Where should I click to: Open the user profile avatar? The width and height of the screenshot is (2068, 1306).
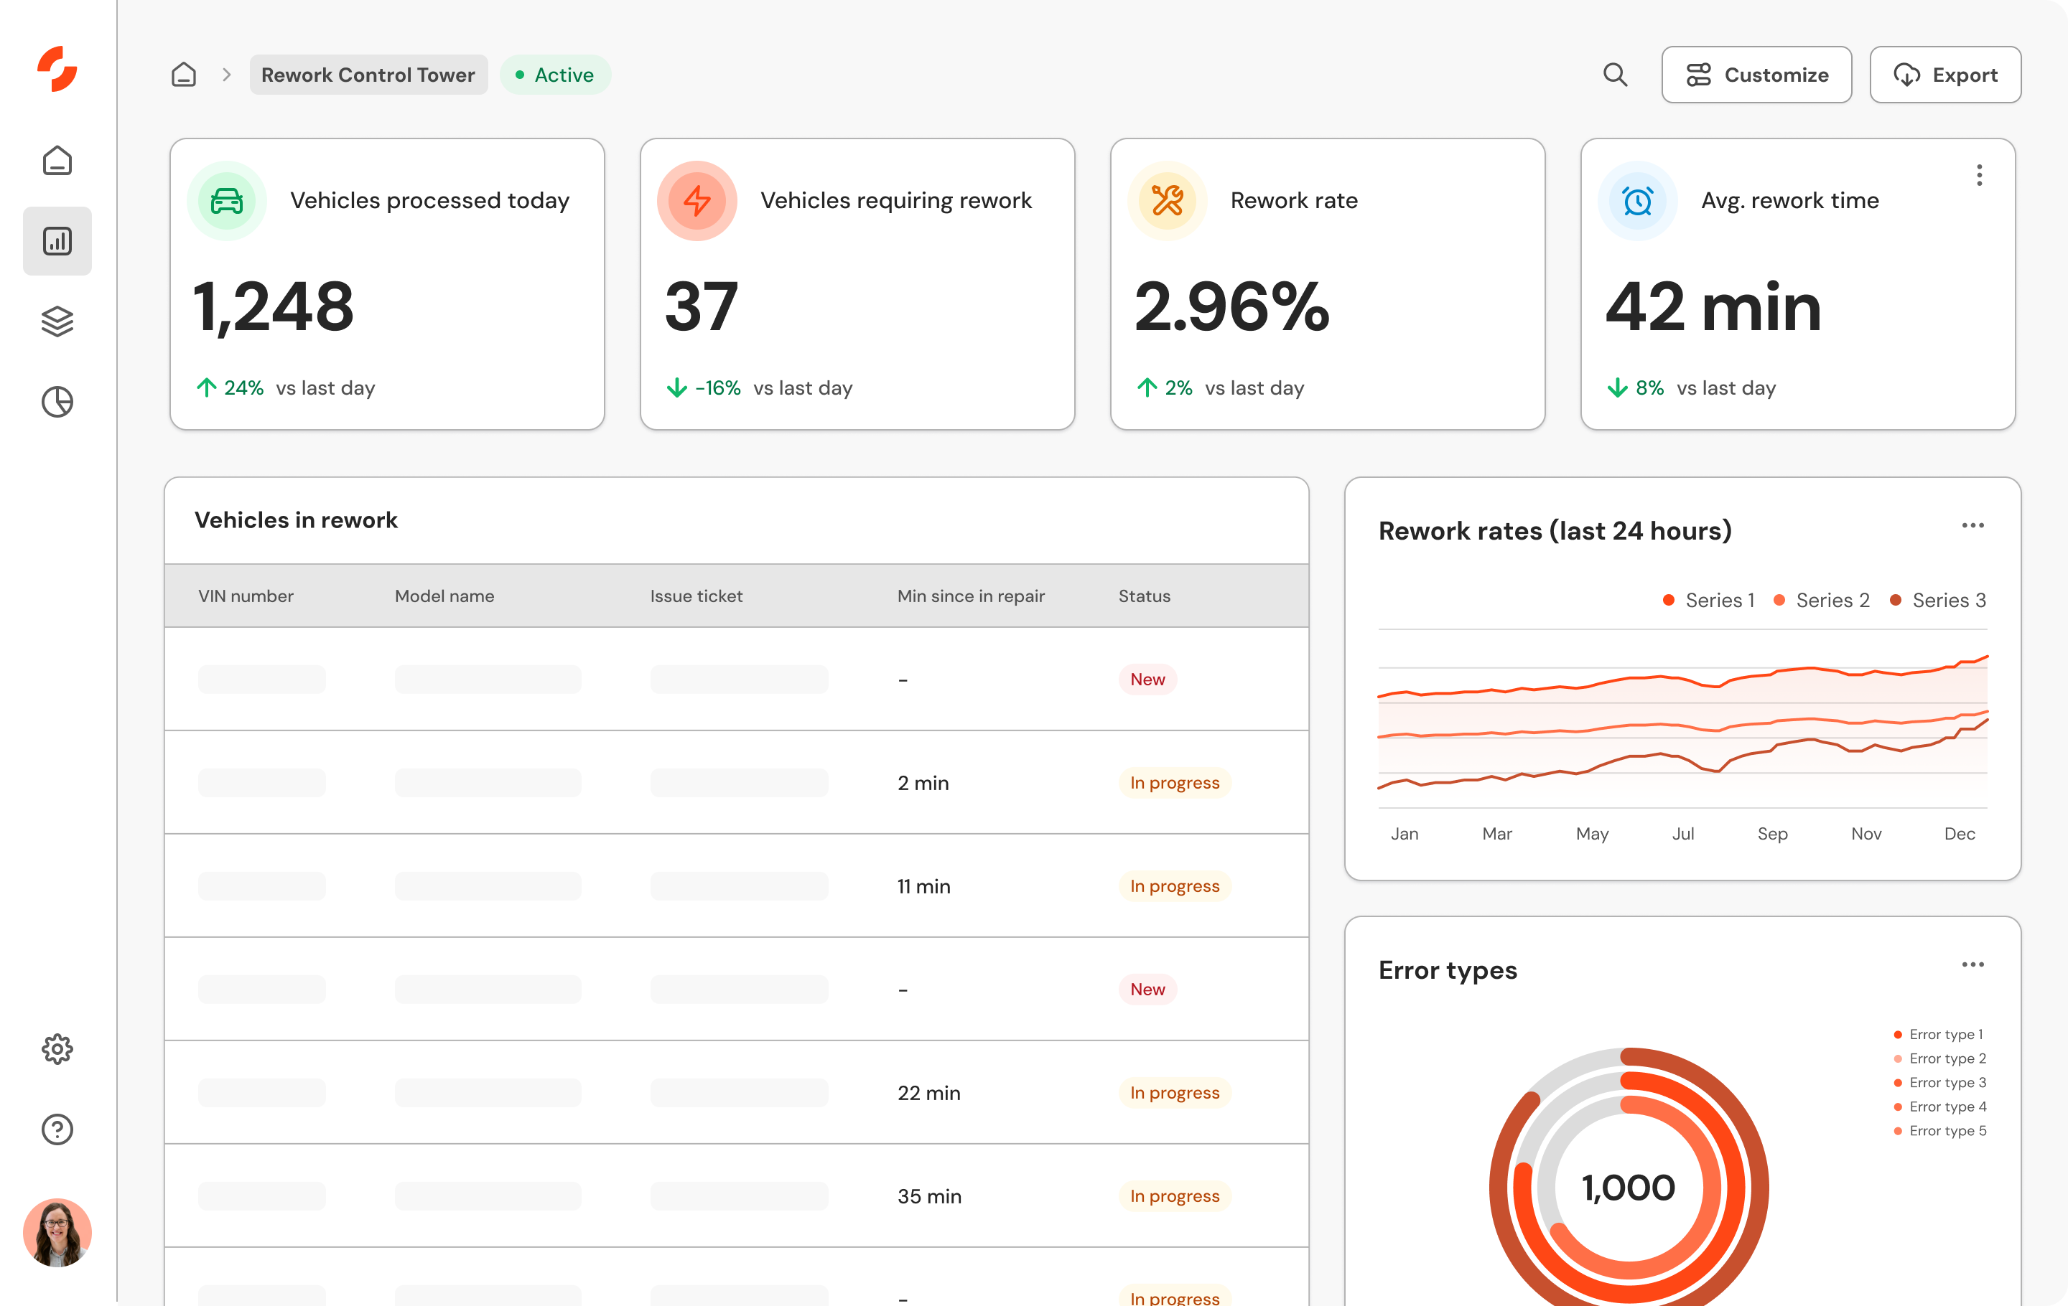pyautogui.click(x=57, y=1232)
